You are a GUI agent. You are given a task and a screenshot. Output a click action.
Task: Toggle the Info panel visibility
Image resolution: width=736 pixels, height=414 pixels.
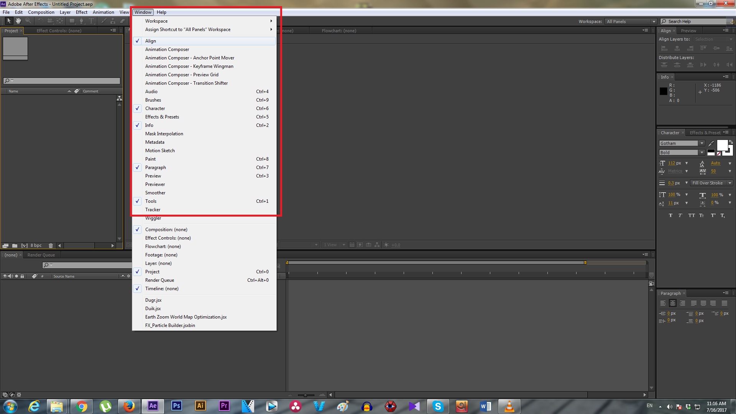pyautogui.click(x=149, y=125)
